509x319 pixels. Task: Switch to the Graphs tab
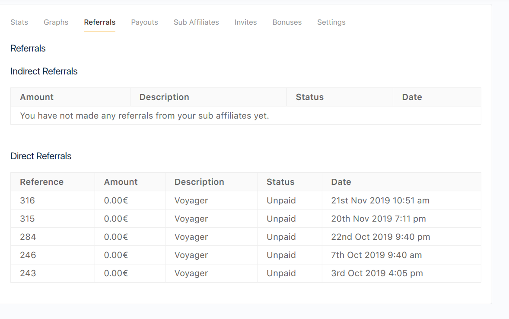point(56,22)
